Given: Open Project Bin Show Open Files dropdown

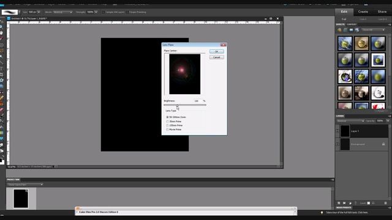Looking at the screenshot, I should (25, 185).
